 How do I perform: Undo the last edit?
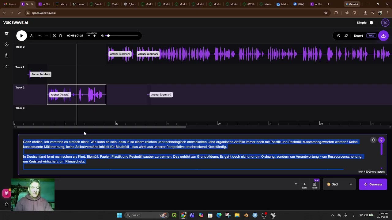coord(40,36)
